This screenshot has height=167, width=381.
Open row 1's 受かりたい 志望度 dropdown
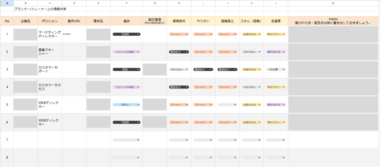[275, 34]
